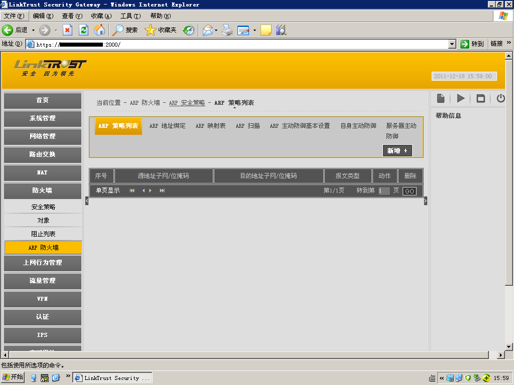Expand the 链接 links toolbar chevron
The image size is (514, 385).
coord(509,43)
